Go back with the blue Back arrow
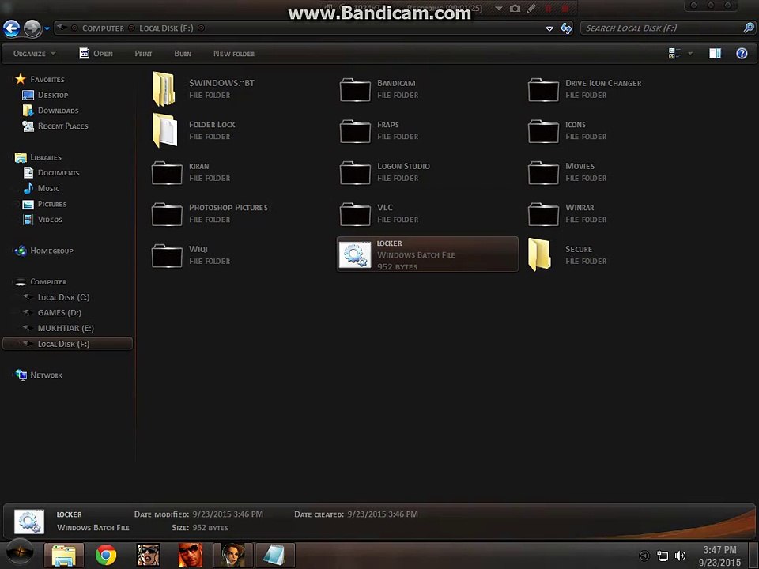The width and height of the screenshot is (759, 569). [x=12, y=28]
